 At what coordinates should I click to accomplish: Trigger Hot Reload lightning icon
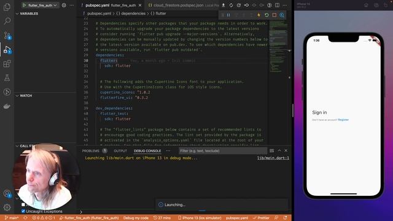pyautogui.click(x=259, y=15)
